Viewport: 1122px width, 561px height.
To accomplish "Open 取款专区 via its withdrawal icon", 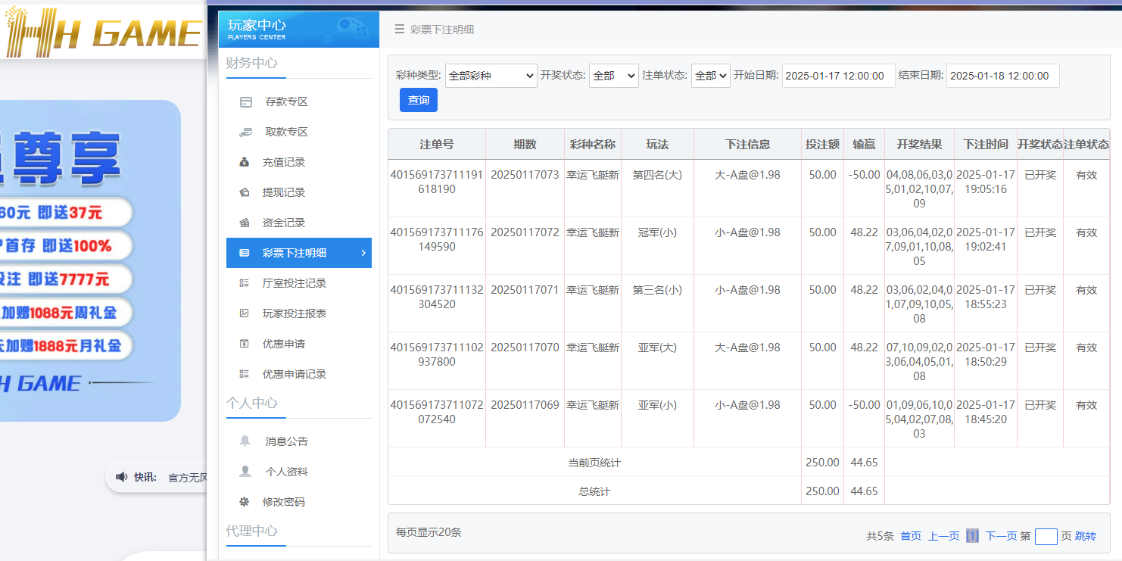I will [x=245, y=132].
